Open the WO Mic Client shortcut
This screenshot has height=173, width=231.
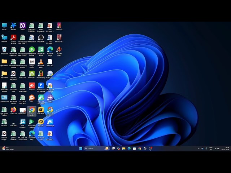[x=59, y=51]
